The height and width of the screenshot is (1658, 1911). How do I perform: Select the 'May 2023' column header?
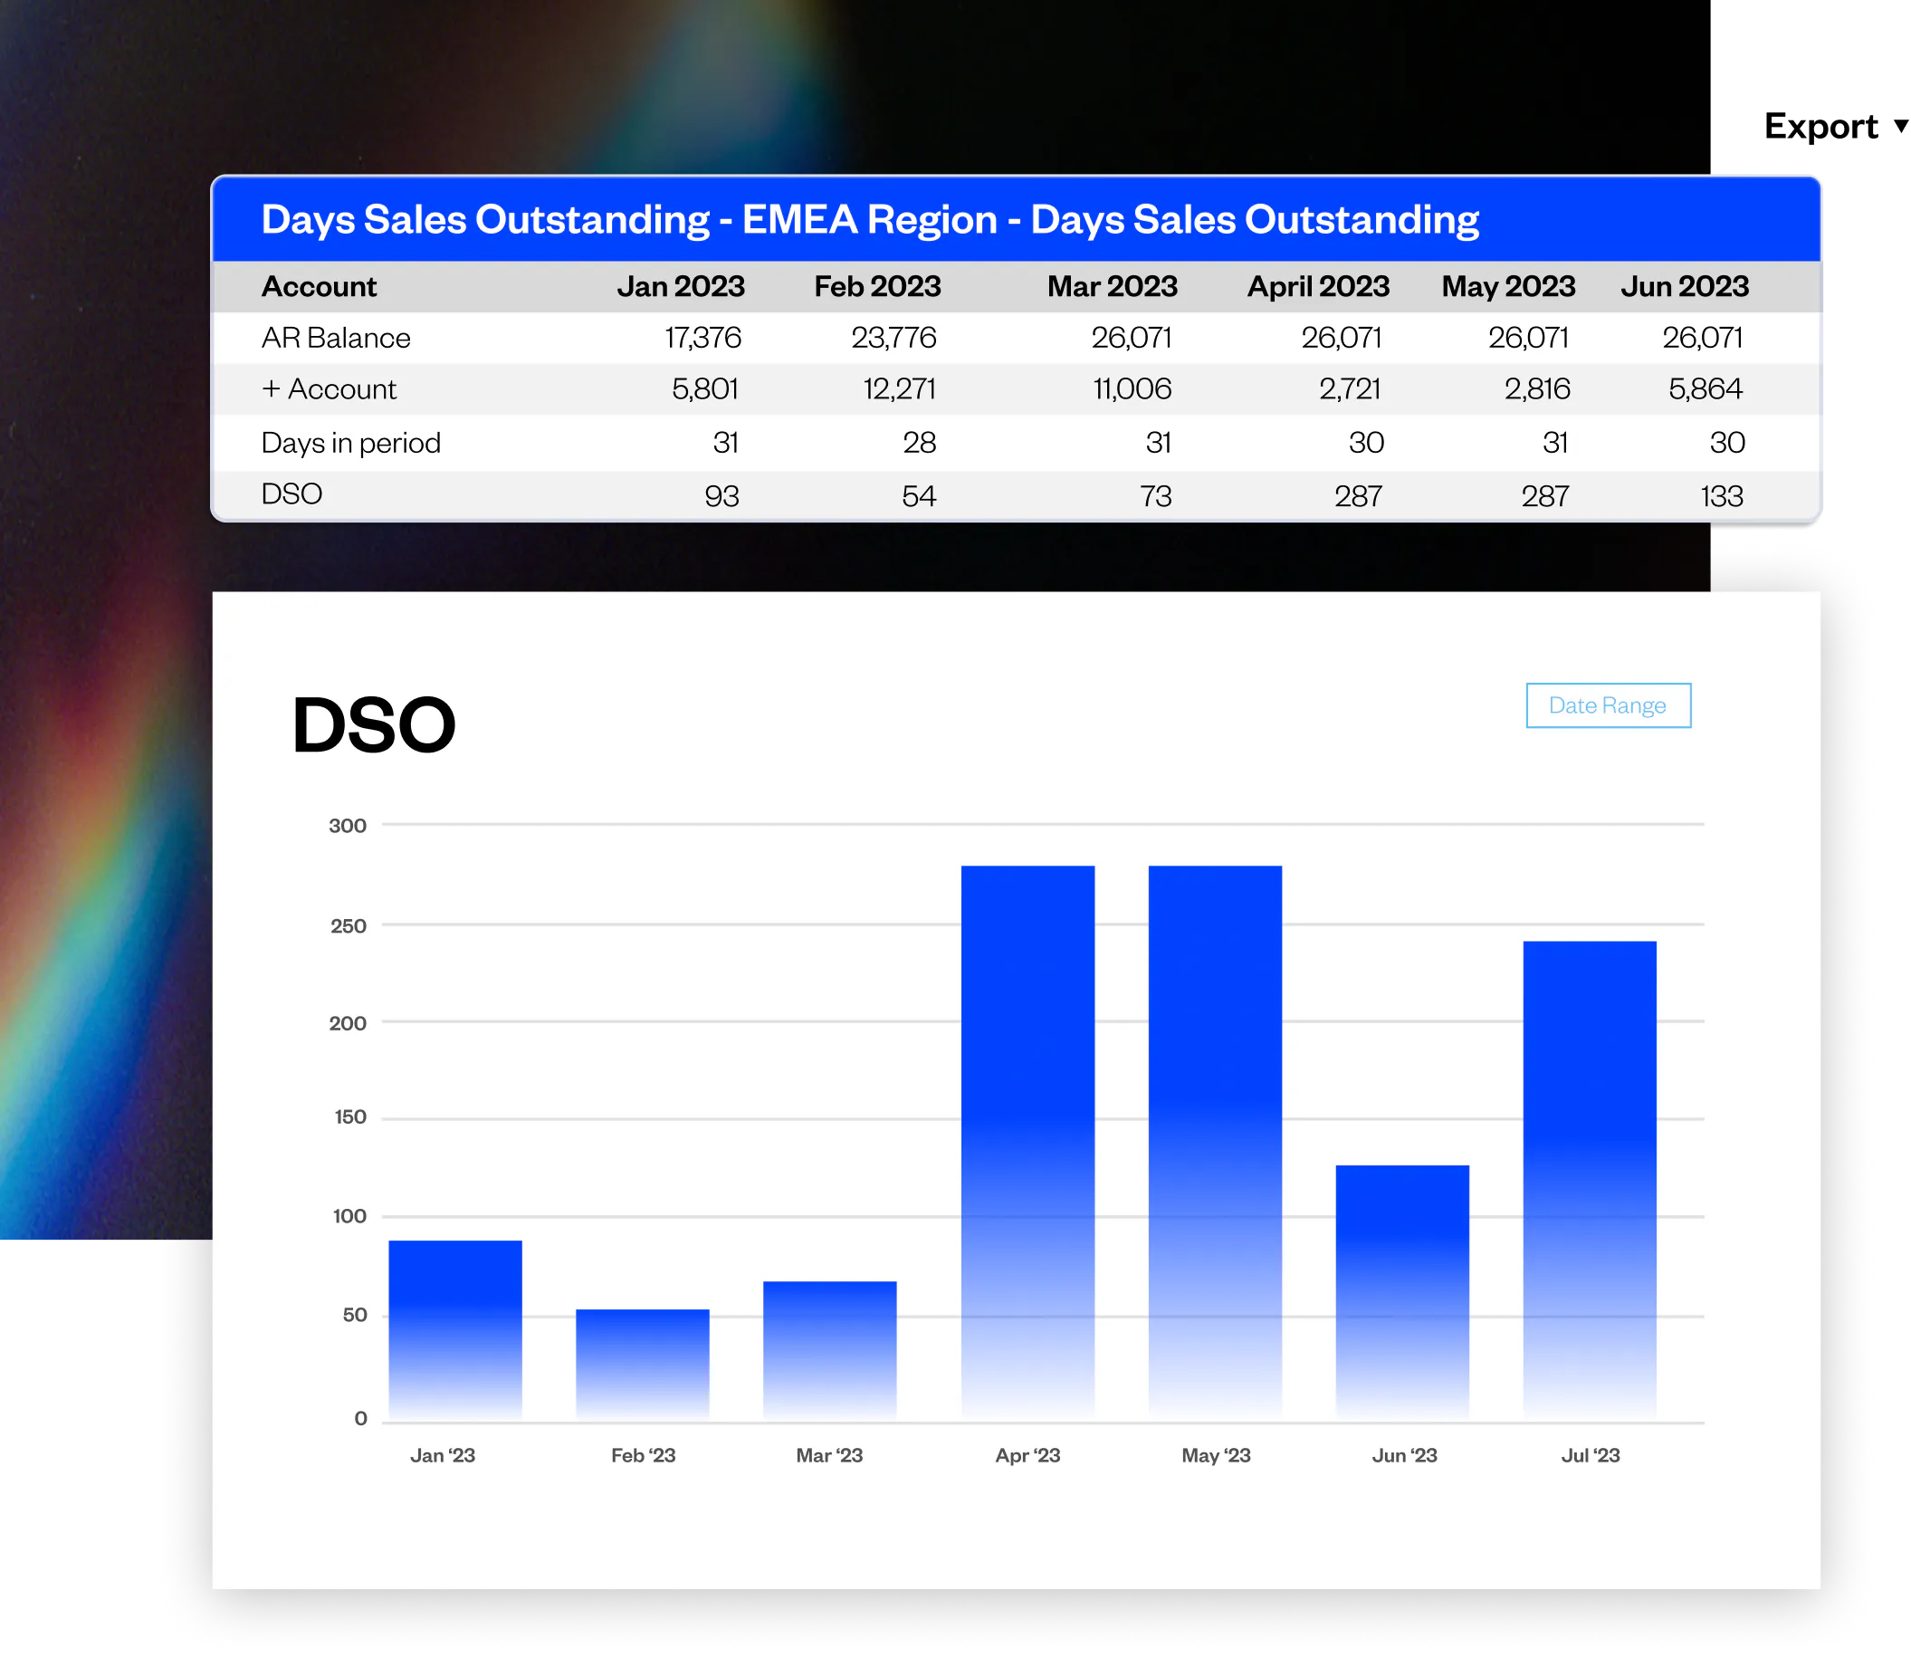[1508, 287]
